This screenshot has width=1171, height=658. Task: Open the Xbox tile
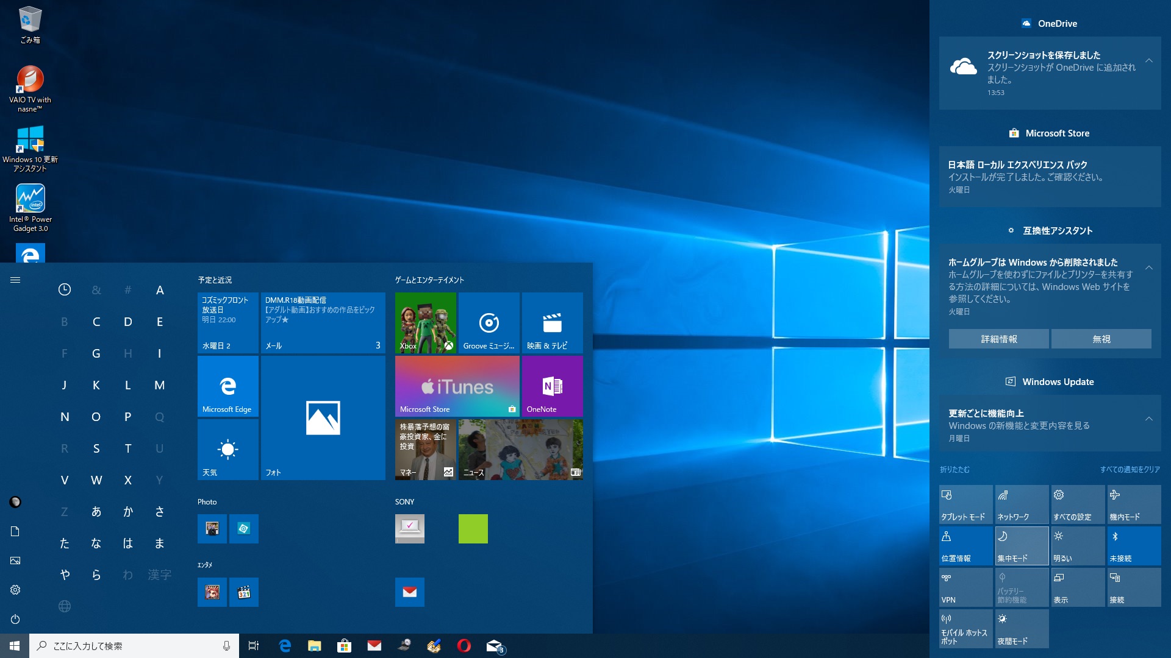tap(425, 323)
